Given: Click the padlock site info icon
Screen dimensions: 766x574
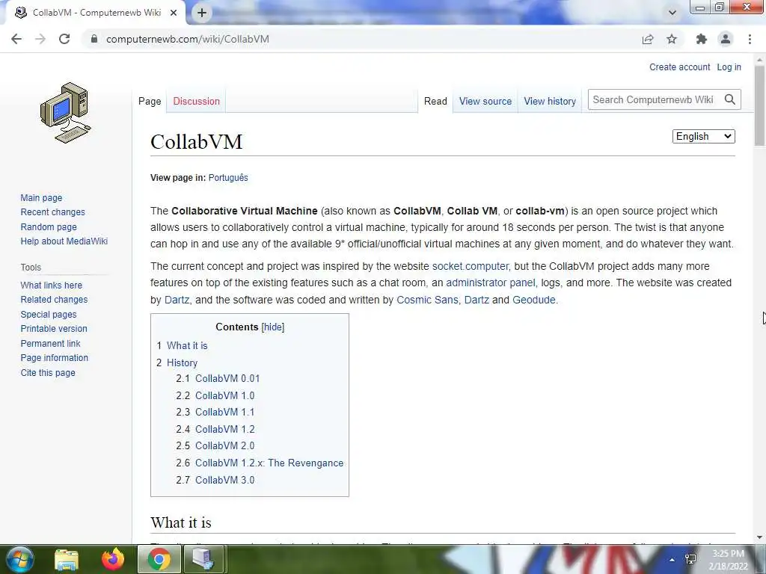Looking at the screenshot, I should tap(94, 39).
